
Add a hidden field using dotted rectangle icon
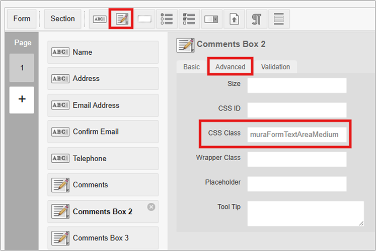144,19
